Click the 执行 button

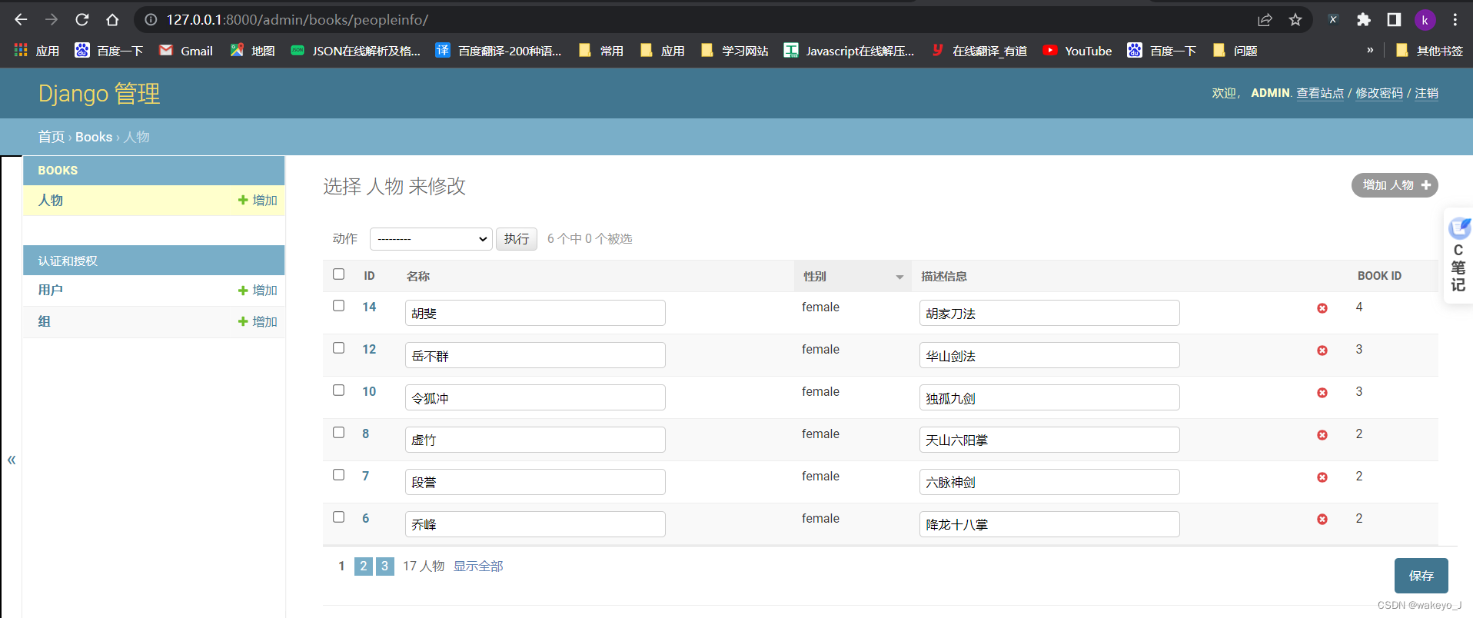(x=517, y=239)
